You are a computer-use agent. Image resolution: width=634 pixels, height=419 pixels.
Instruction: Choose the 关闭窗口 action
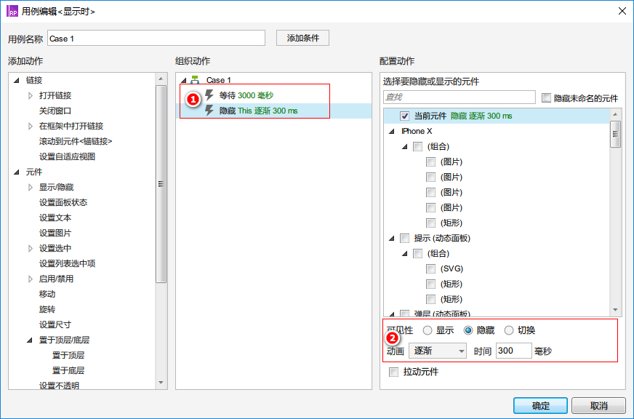[x=55, y=111]
